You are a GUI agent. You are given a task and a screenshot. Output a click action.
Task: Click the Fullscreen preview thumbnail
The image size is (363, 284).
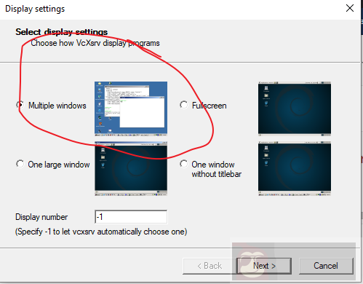click(295, 109)
